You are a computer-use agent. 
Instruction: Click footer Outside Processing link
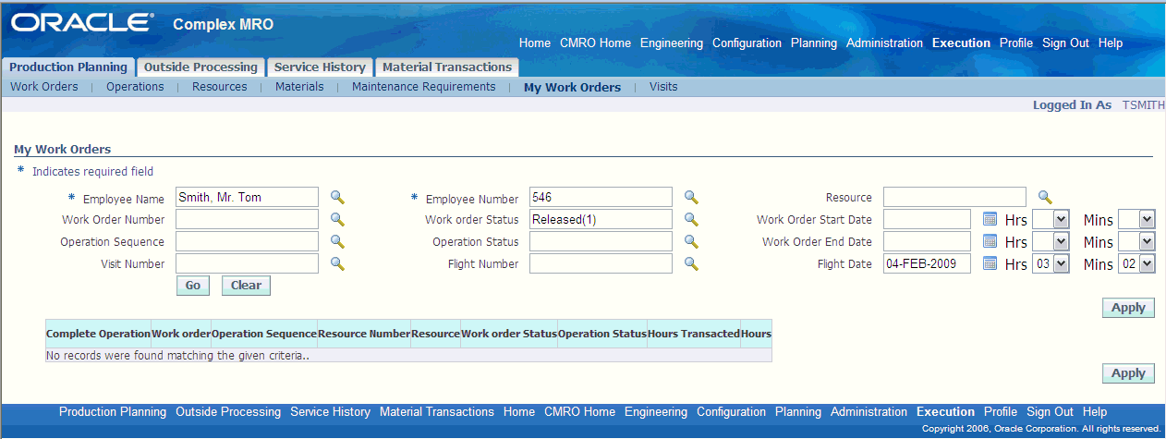tap(228, 412)
